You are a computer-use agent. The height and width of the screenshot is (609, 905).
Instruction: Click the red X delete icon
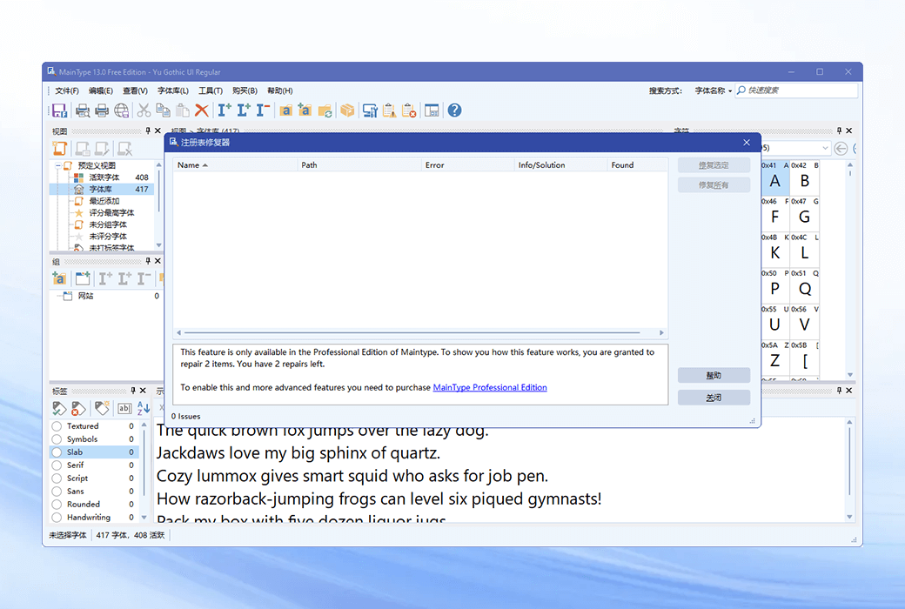tap(201, 110)
